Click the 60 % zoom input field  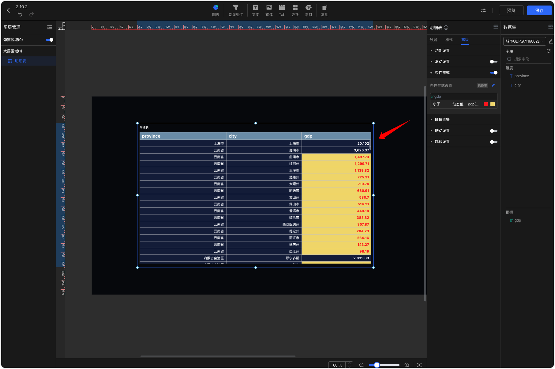pos(337,365)
